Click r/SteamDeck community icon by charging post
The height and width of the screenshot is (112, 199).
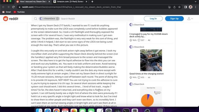pyautogui.click(x=131, y=47)
